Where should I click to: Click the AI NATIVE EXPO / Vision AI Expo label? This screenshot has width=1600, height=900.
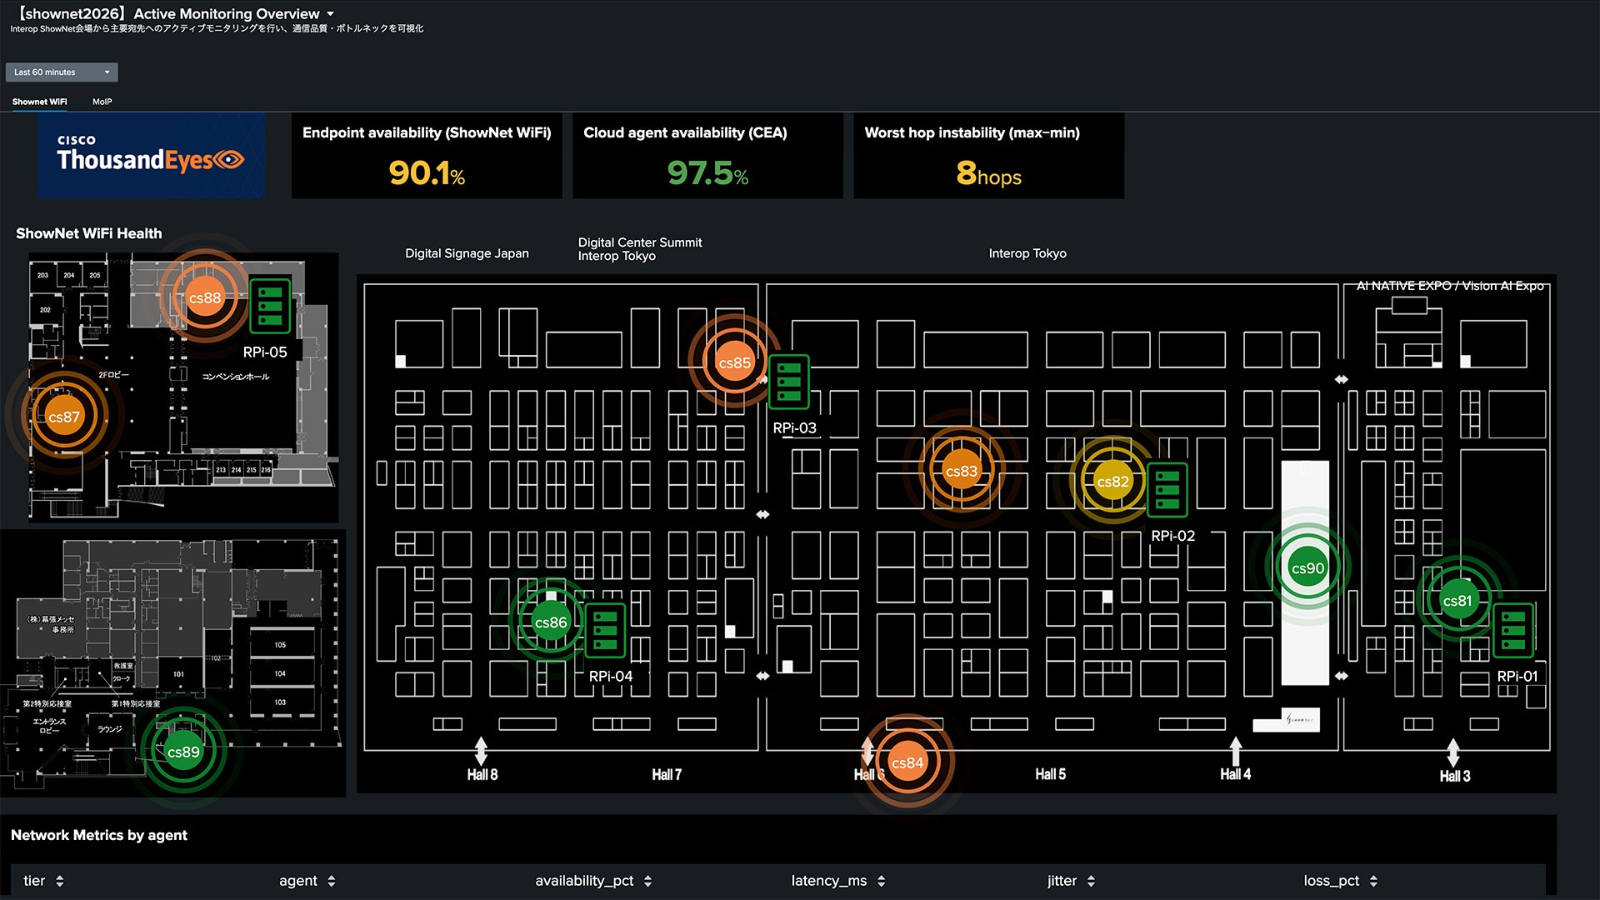[x=1450, y=286]
